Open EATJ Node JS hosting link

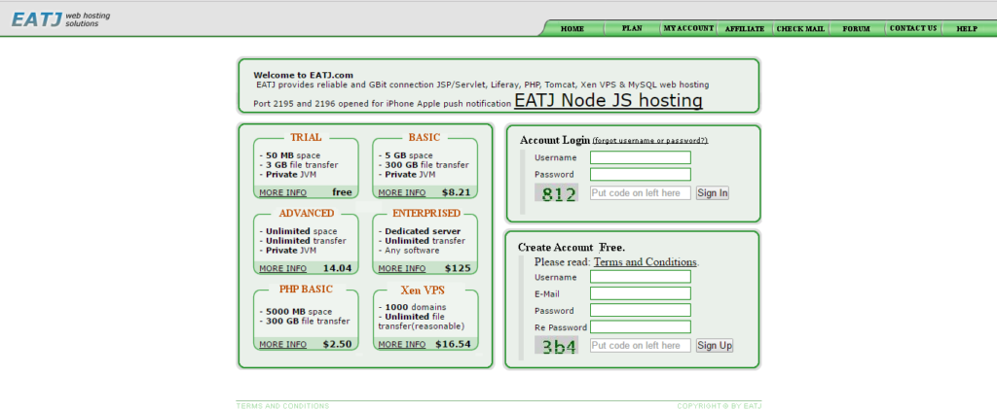(x=608, y=100)
